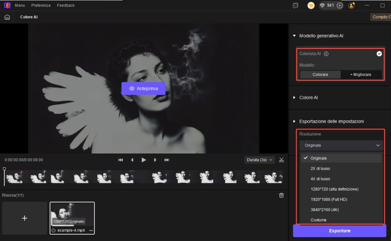The width and height of the screenshot is (391, 241).
Task: Click the Esportare button
Action: tap(340, 231)
